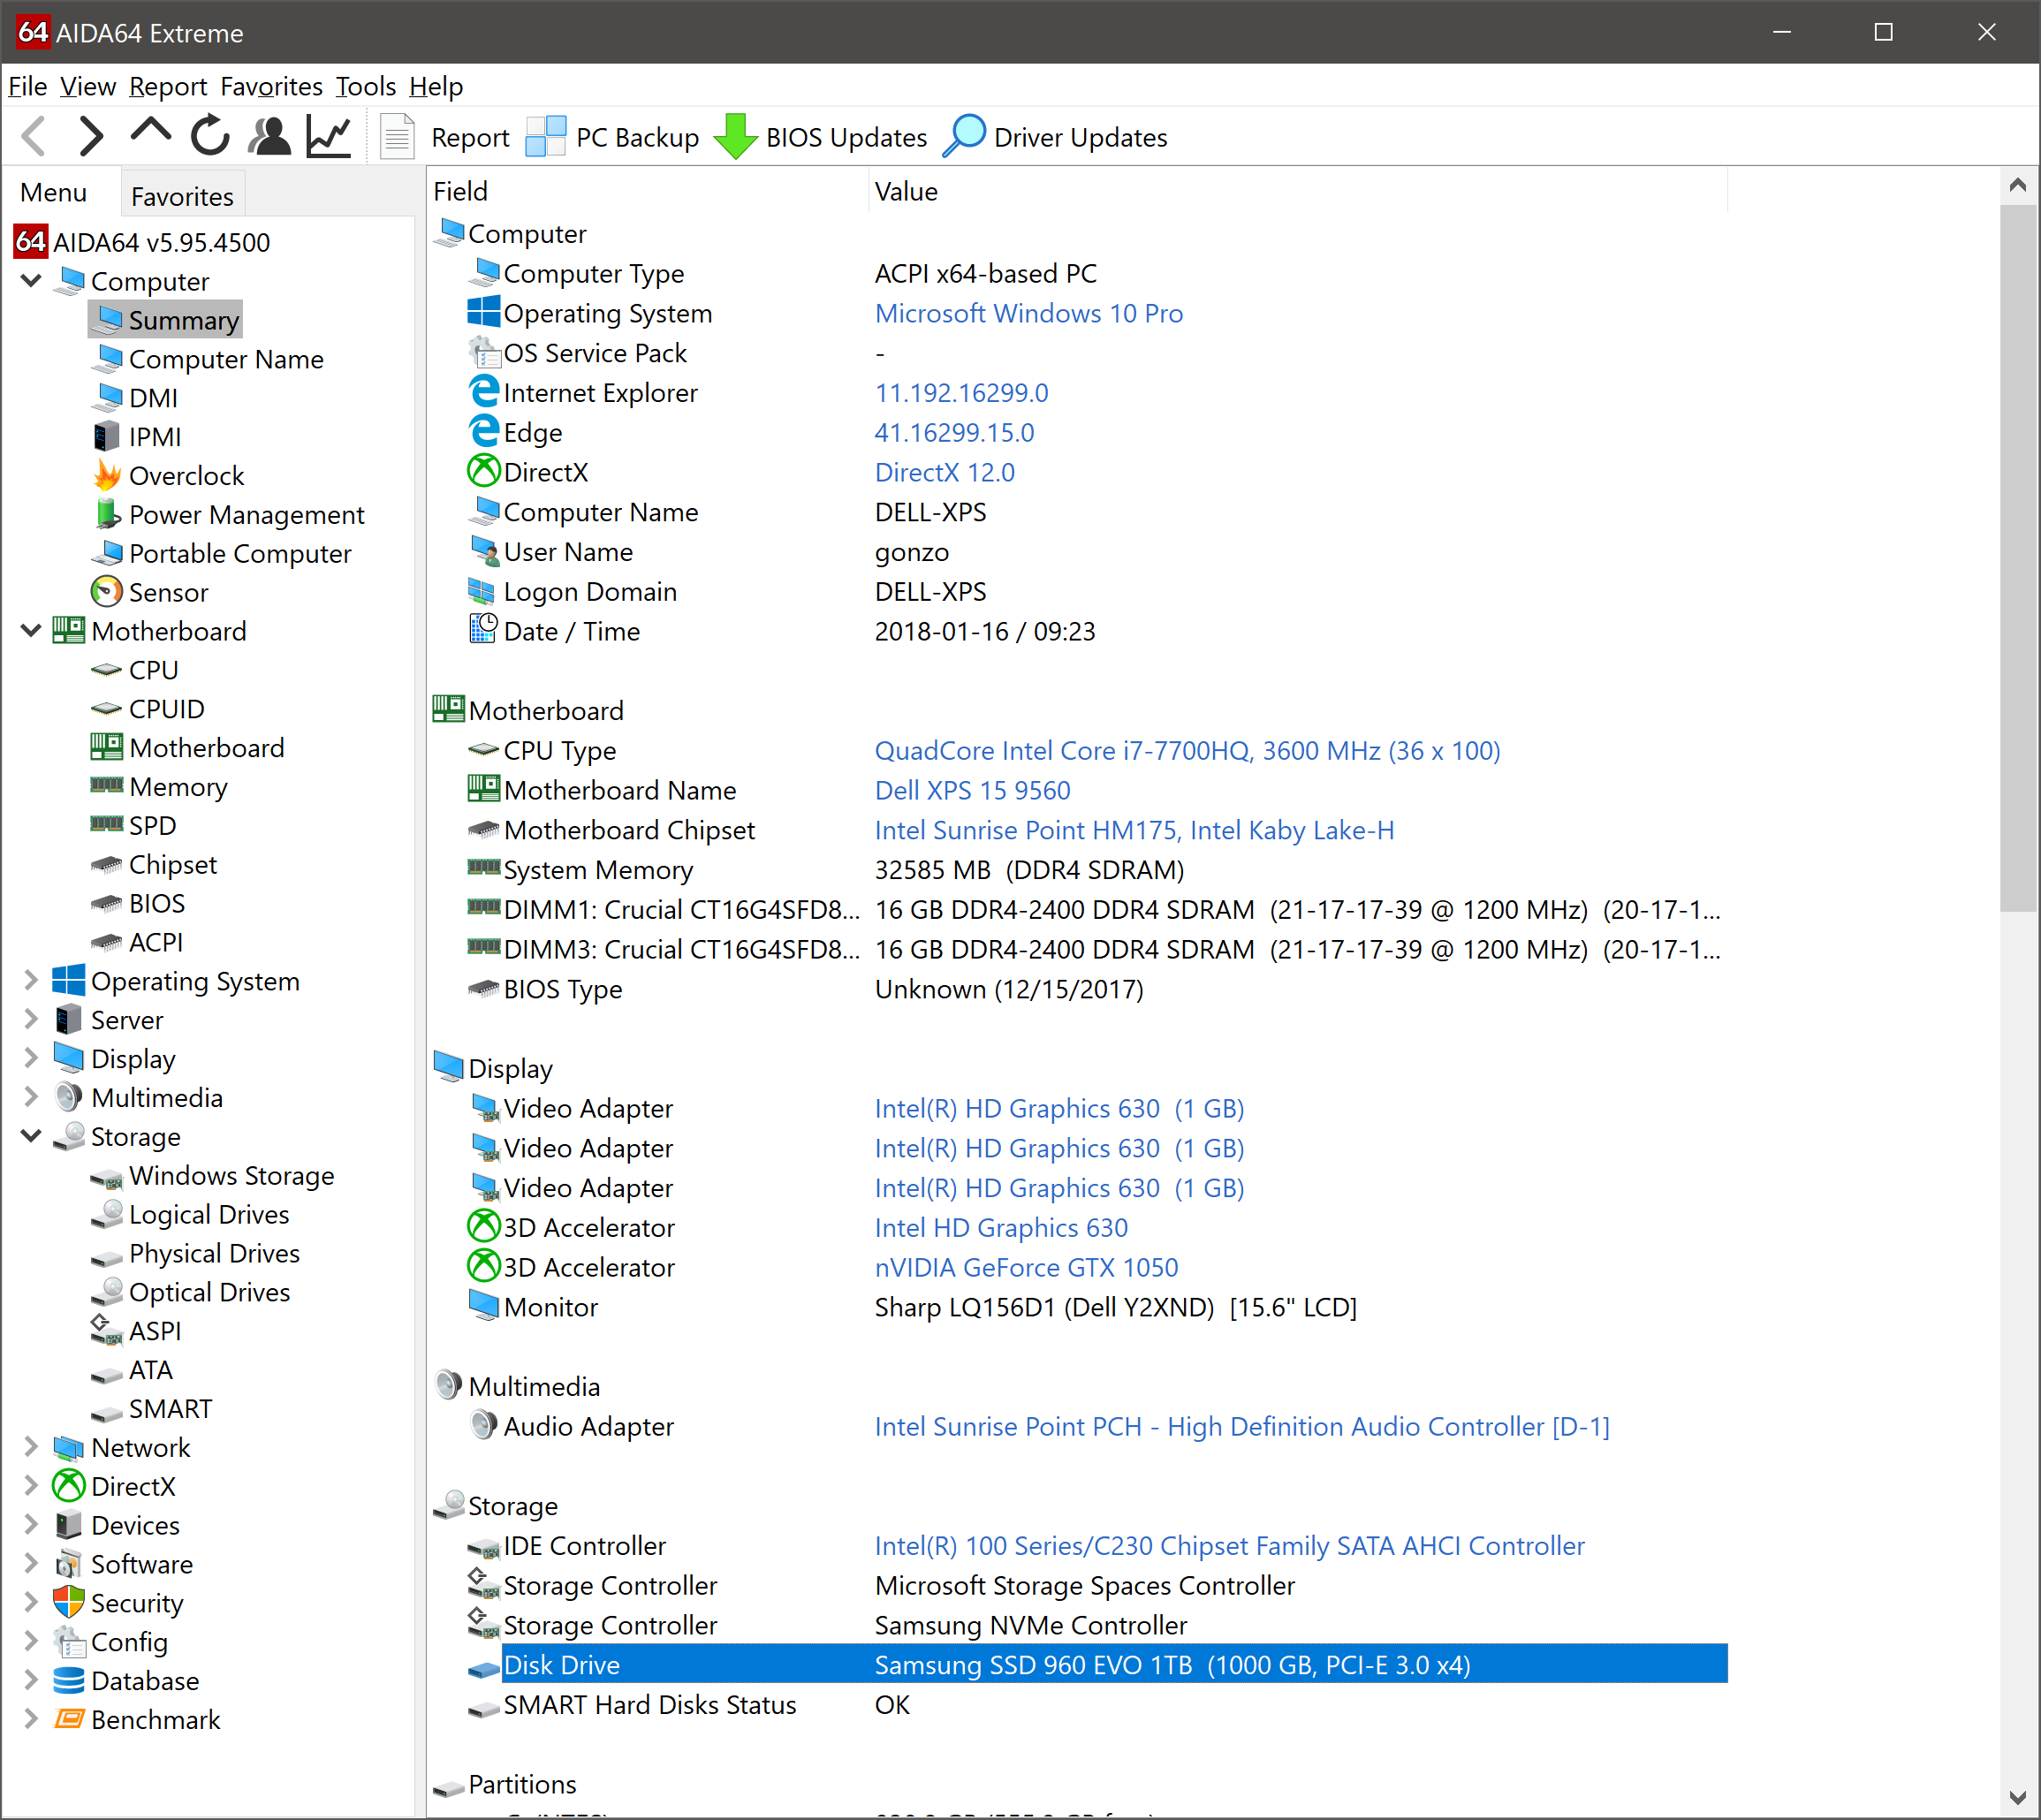
Task: Select Sensor in the sidebar tree
Action: tap(168, 592)
